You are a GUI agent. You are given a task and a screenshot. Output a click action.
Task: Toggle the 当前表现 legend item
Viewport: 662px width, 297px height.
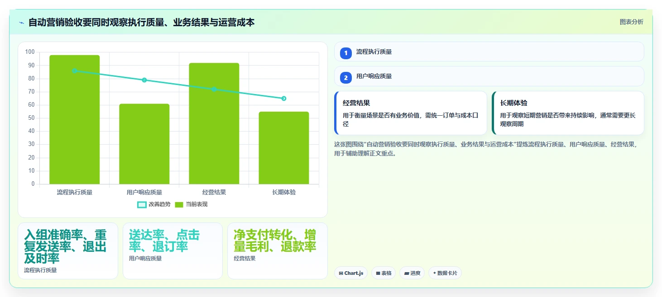(191, 204)
